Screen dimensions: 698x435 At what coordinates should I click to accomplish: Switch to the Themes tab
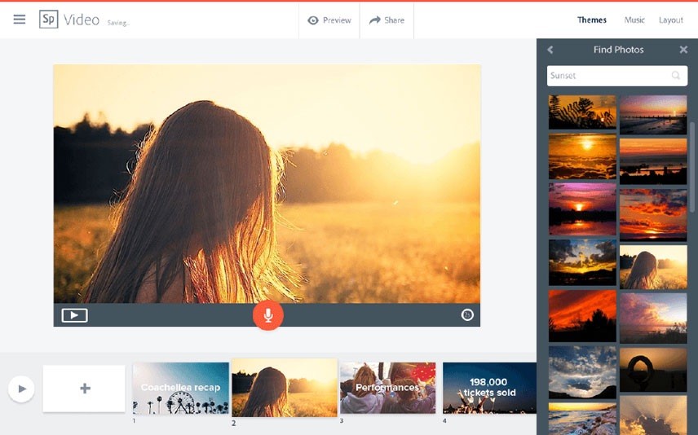[592, 20]
